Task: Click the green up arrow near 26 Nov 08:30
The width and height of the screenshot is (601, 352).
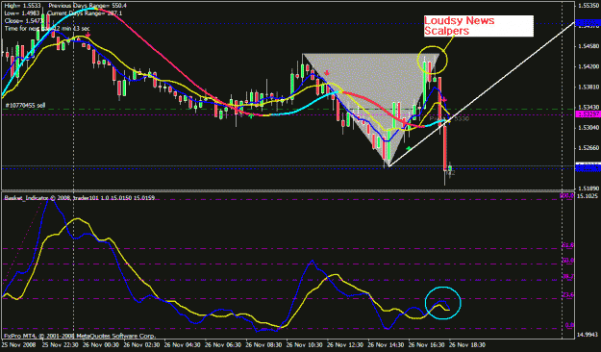Action: (x=250, y=115)
